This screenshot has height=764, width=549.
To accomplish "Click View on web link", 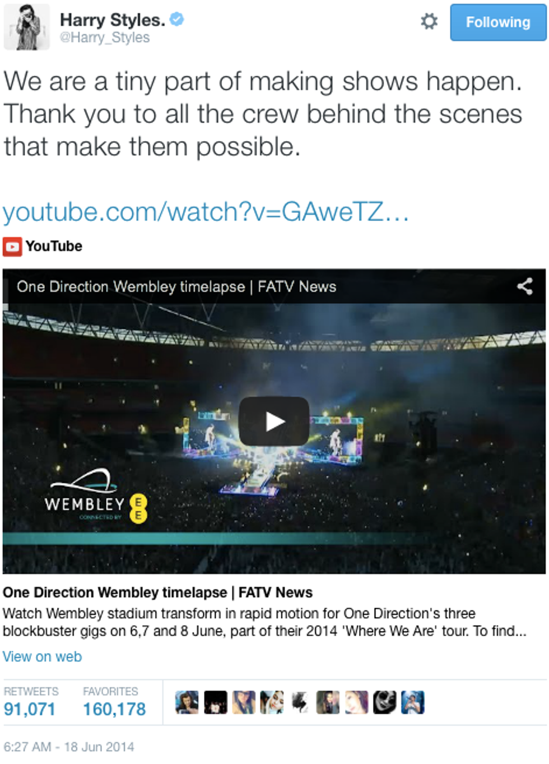I will (42, 656).
